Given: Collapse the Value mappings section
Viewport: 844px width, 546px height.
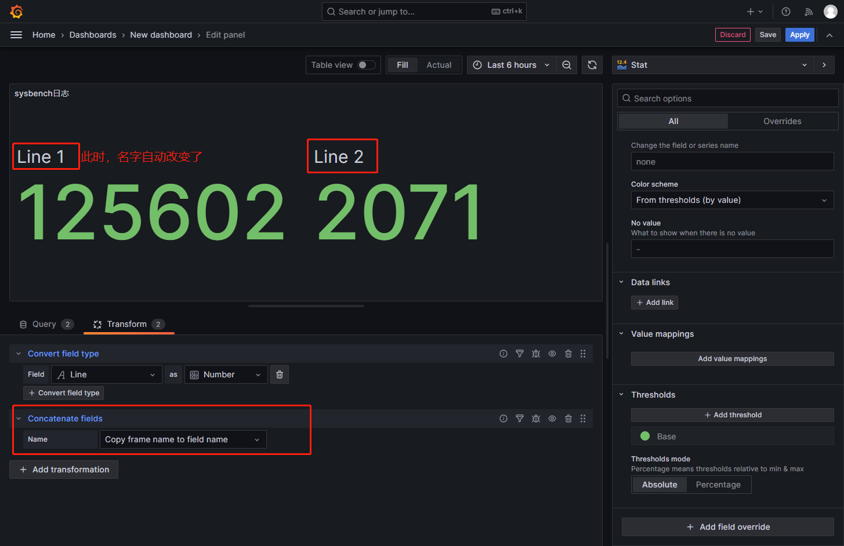Looking at the screenshot, I should point(621,334).
